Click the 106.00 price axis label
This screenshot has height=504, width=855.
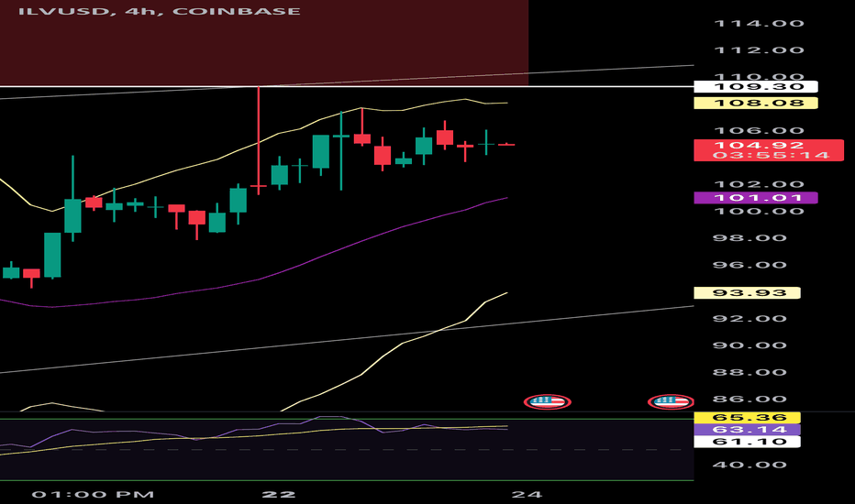[x=759, y=131]
